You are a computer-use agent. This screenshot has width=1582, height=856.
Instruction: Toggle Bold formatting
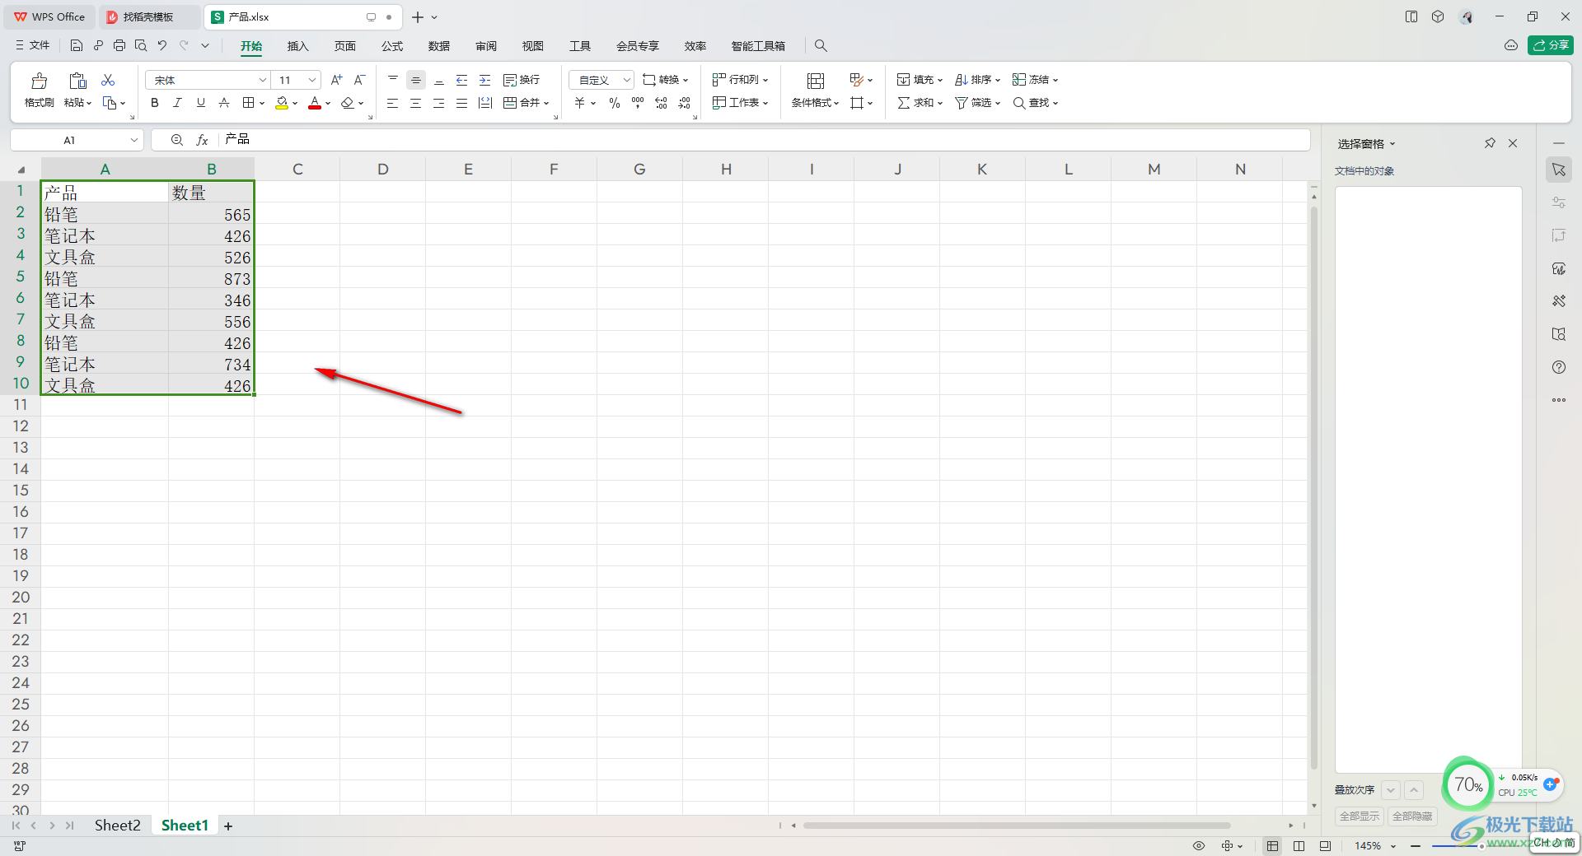coord(154,103)
